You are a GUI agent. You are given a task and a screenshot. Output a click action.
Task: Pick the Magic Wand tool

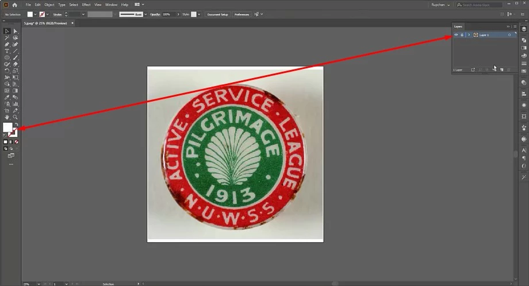coord(7,38)
